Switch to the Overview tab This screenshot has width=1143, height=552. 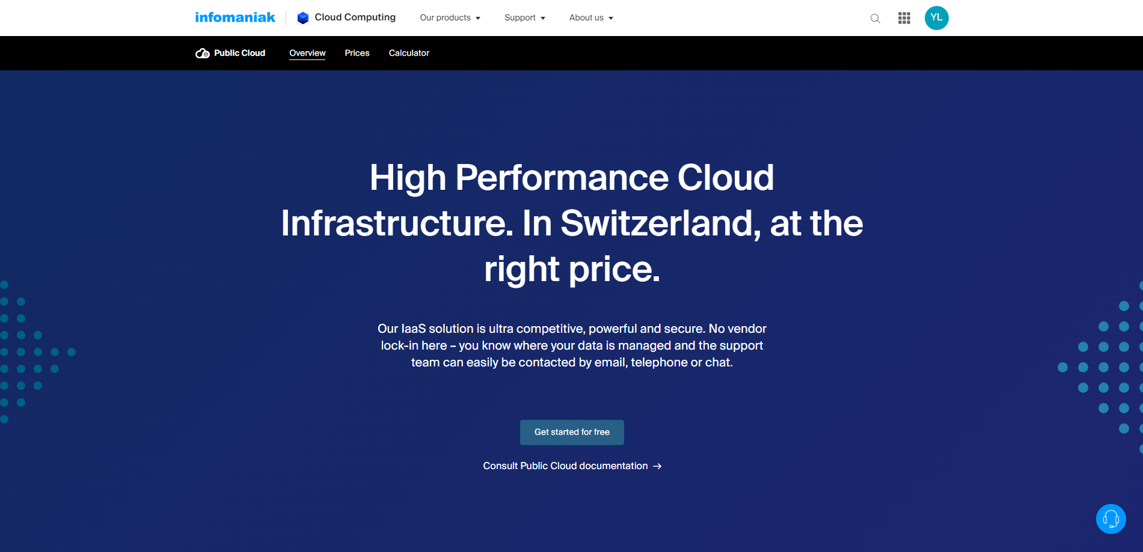[307, 53]
